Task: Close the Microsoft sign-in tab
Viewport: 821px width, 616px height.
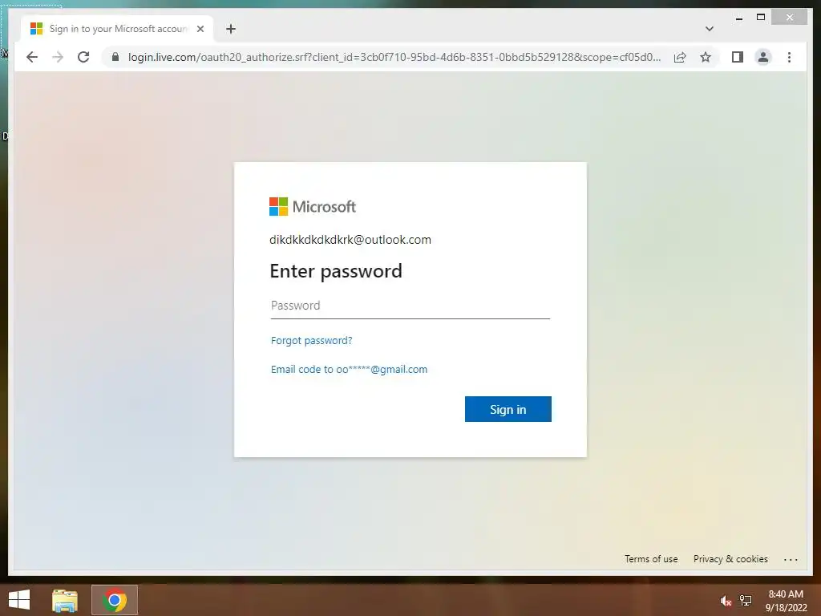Action: pyautogui.click(x=200, y=29)
